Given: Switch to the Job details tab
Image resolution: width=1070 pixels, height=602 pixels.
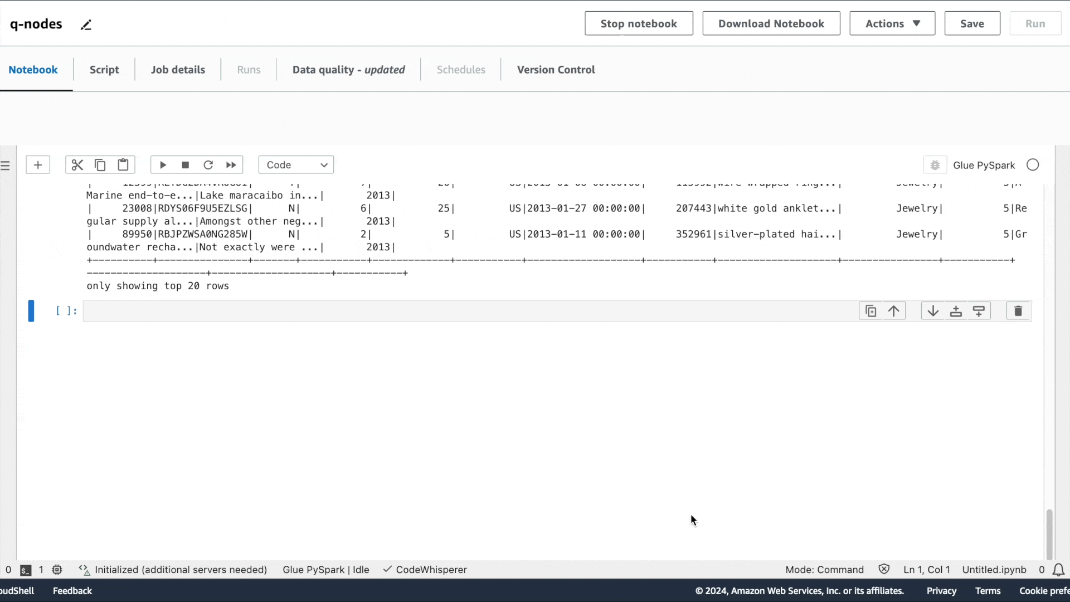Looking at the screenshot, I should pyautogui.click(x=178, y=70).
